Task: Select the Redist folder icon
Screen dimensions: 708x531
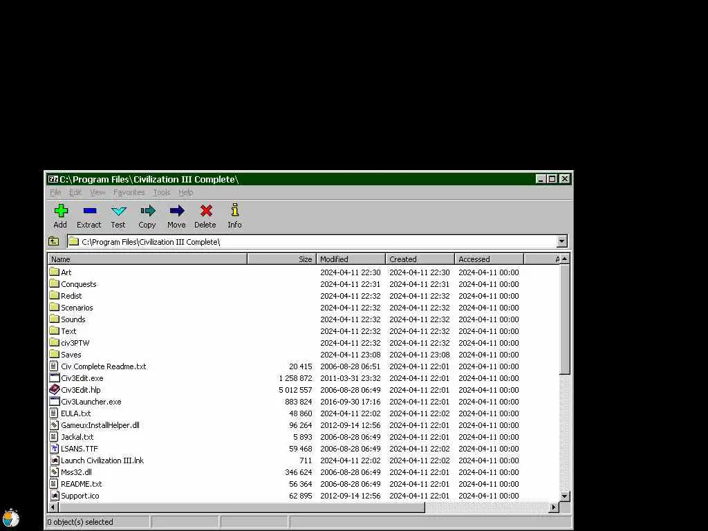Action: tap(54, 295)
